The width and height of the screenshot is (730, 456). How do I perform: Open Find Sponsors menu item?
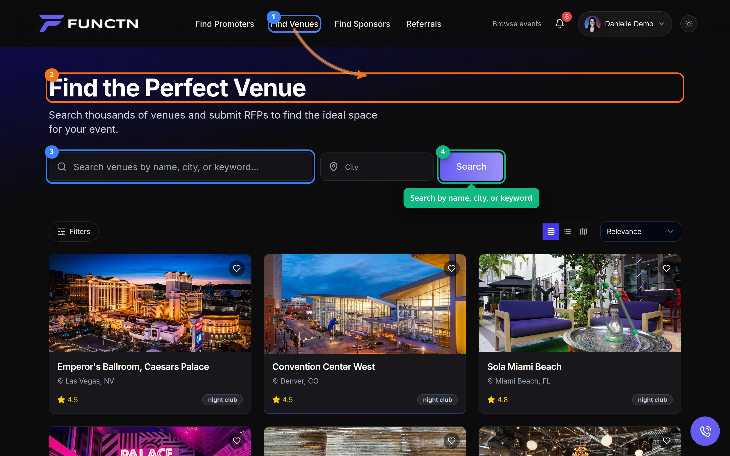click(x=362, y=24)
